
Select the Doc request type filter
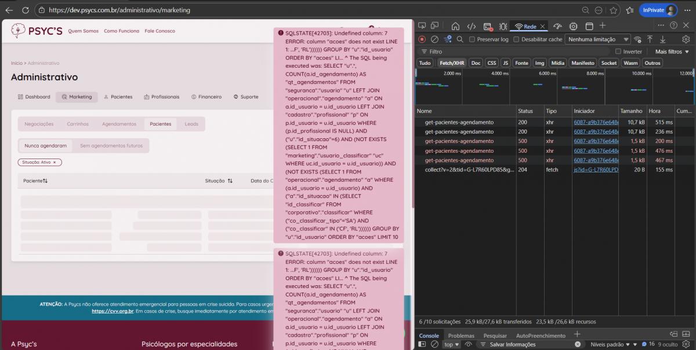coord(476,62)
